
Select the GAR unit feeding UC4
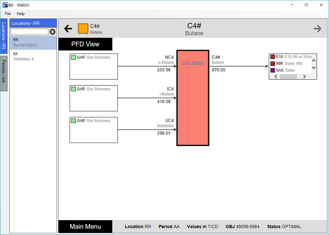94,130
